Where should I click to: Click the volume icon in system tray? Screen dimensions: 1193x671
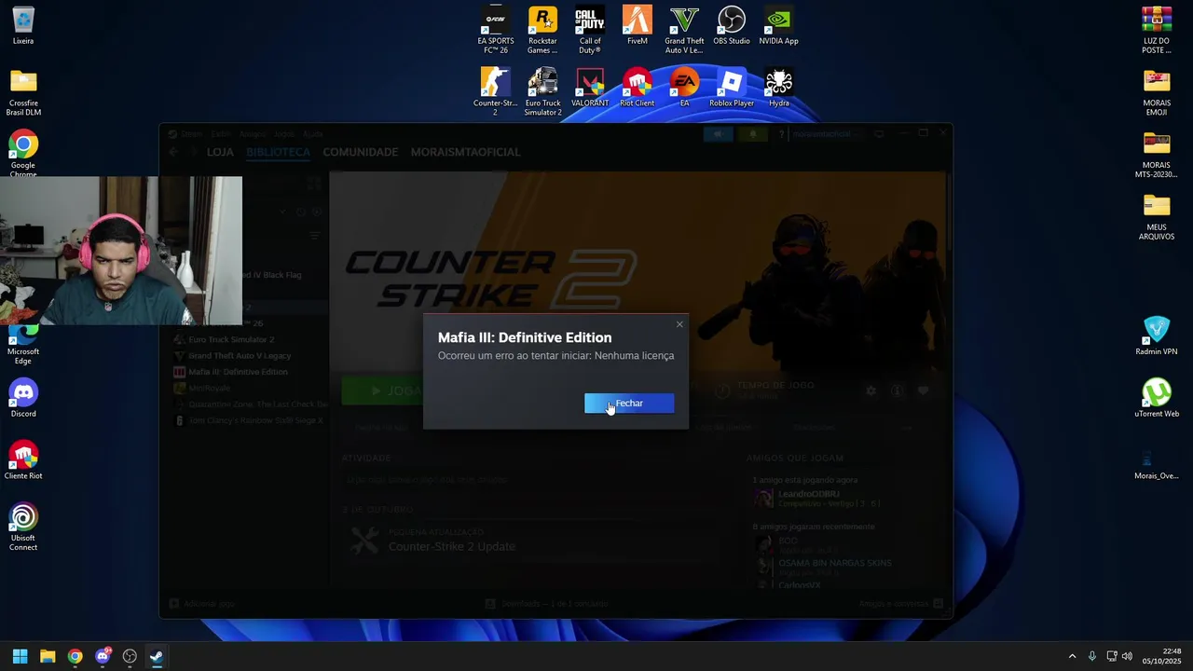[x=1127, y=656]
